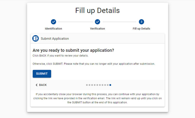Select the fifth pagination dot
195x118 pixels.
(x=97, y=85)
